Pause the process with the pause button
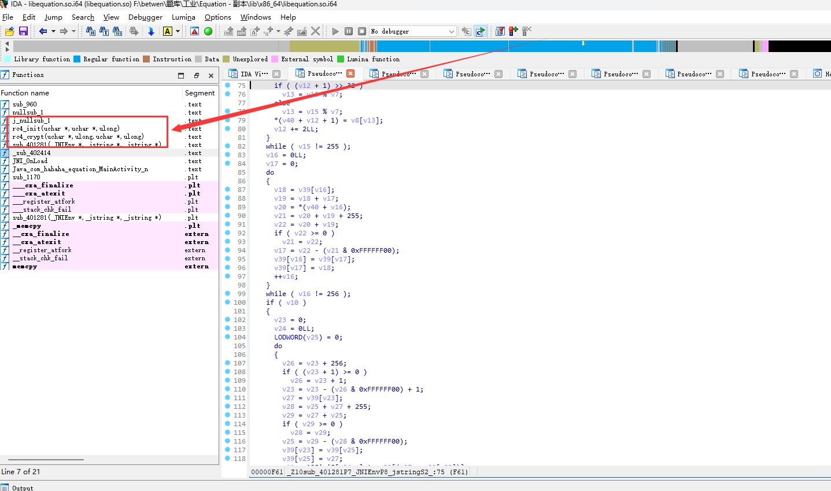Screen dimensions: 831x491 (349, 31)
